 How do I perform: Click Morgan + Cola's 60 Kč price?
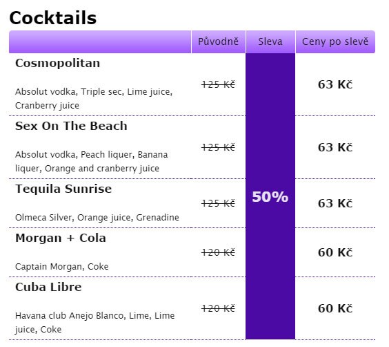[335, 252]
